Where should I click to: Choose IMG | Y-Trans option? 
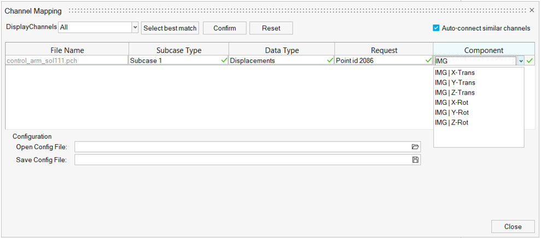pos(455,82)
